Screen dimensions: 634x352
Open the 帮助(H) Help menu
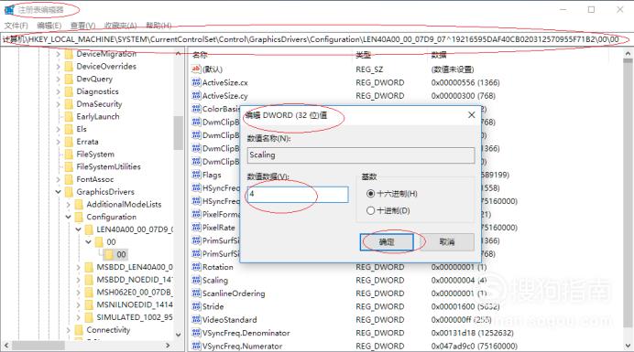pos(158,26)
